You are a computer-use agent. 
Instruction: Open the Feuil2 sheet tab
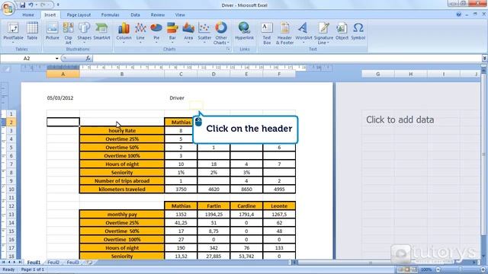(53, 263)
